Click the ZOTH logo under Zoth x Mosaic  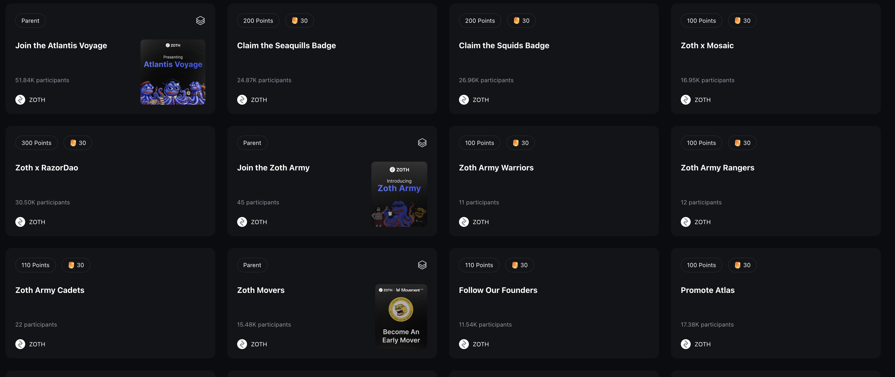[685, 100]
